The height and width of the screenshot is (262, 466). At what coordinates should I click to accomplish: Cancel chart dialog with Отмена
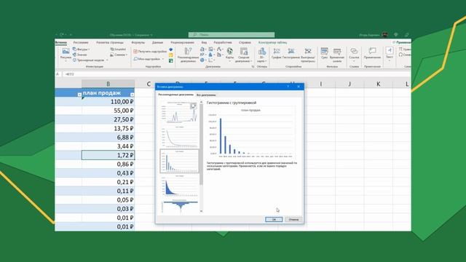293,220
